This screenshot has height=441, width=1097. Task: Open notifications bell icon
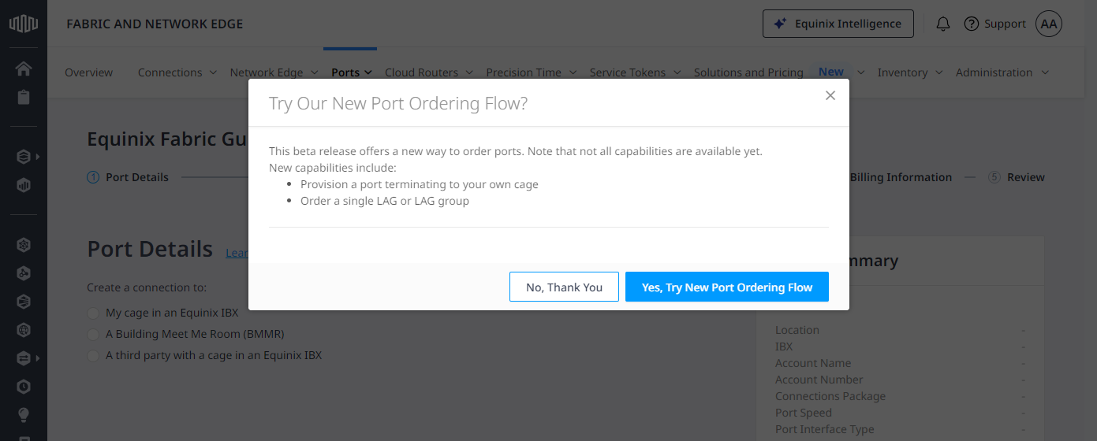point(942,24)
